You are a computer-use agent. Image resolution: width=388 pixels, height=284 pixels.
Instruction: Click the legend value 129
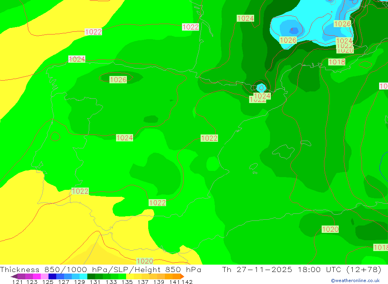(x=80, y=282)
